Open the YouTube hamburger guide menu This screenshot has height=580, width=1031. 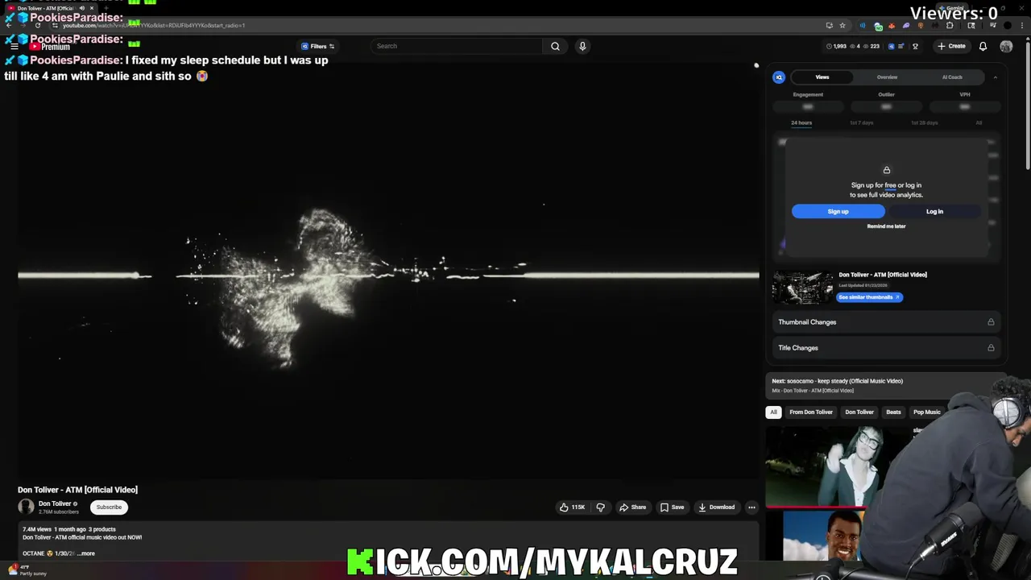14,46
